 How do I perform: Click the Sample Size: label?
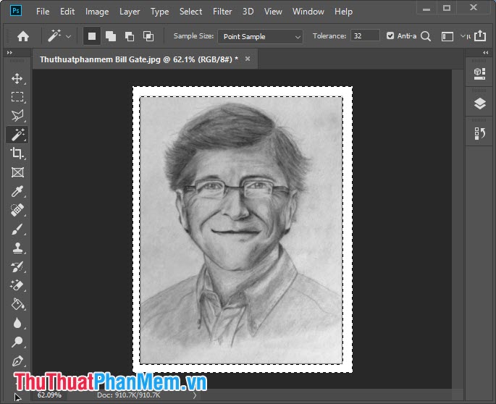pyautogui.click(x=193, y=35)
